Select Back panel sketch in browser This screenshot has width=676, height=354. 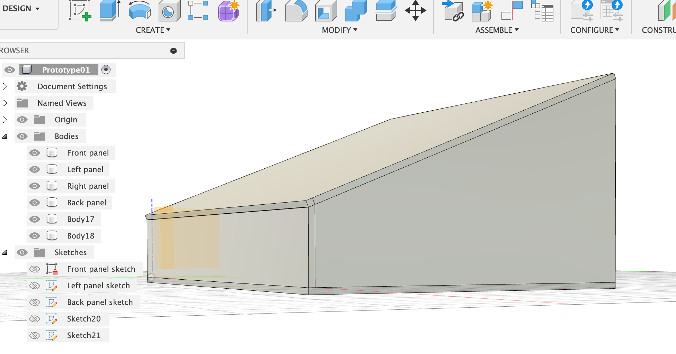pos(100,302)
